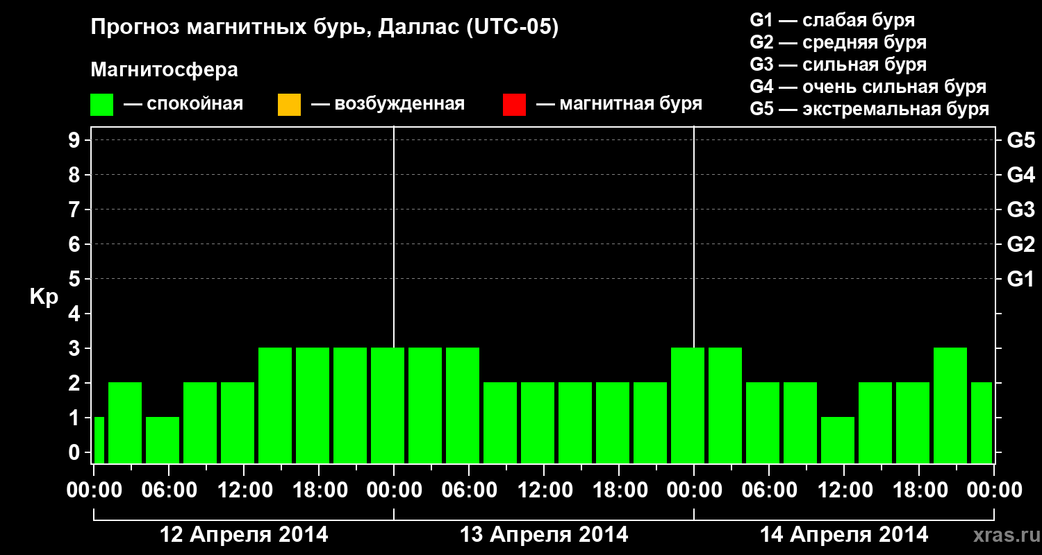
Task: Click the Kp 1 bar near 12:00 April 14
Action: tap(838, 440)
